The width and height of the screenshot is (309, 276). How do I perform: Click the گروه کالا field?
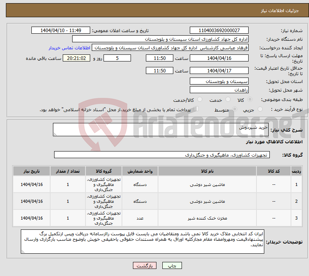click(162, 155)
